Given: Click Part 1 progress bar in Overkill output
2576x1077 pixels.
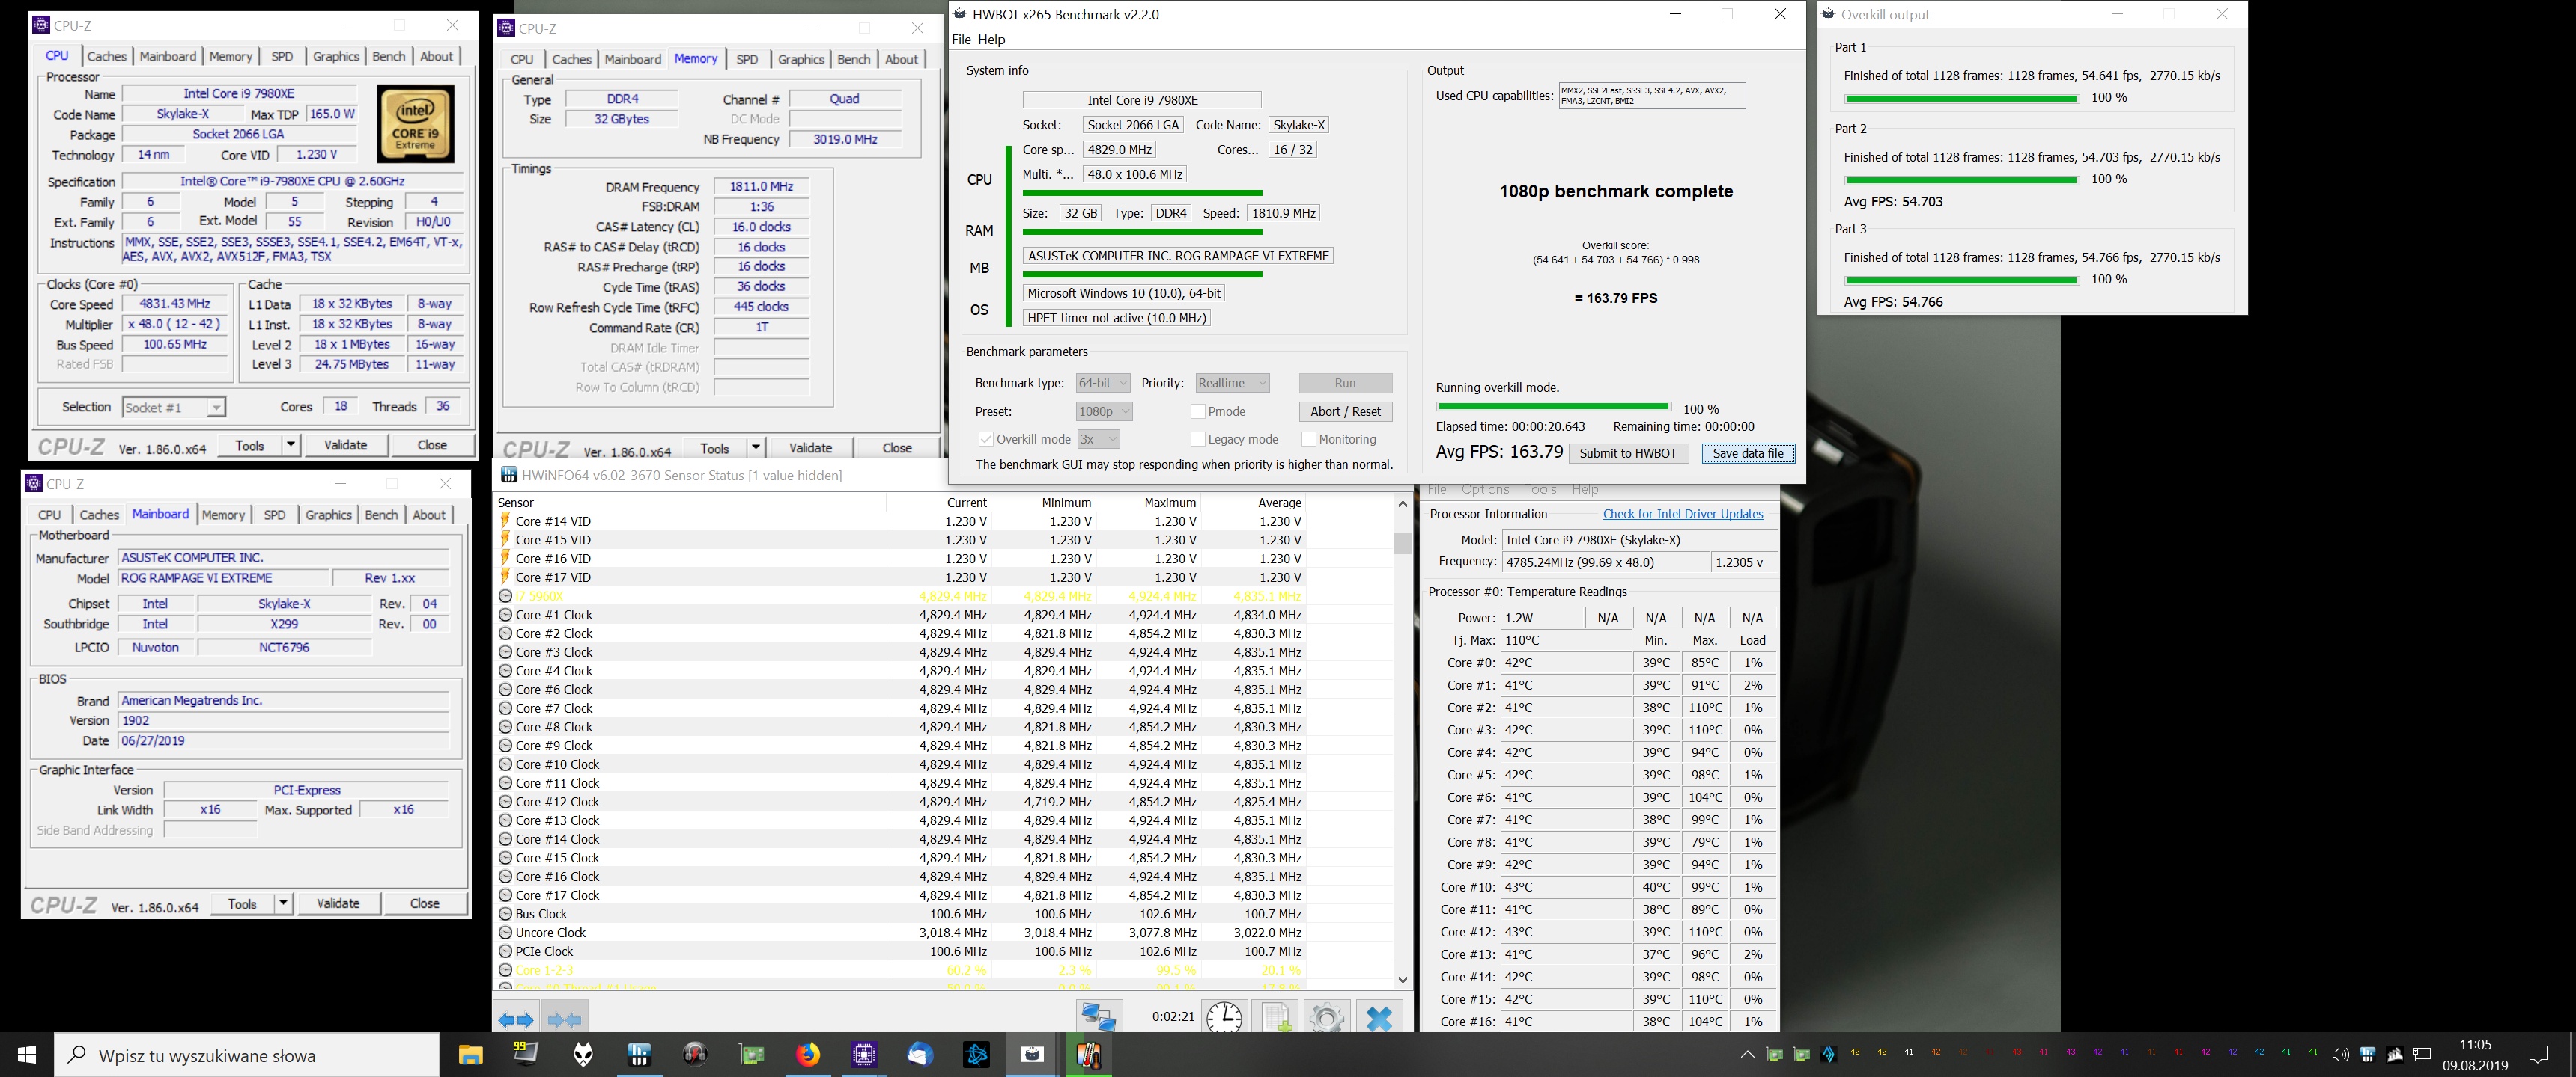Looking at the screenshot, I should 1961,98.
